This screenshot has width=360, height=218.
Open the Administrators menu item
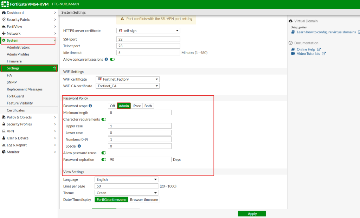(18, 47)
